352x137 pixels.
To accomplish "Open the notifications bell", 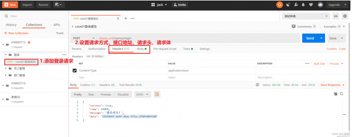I will point(303,5).
